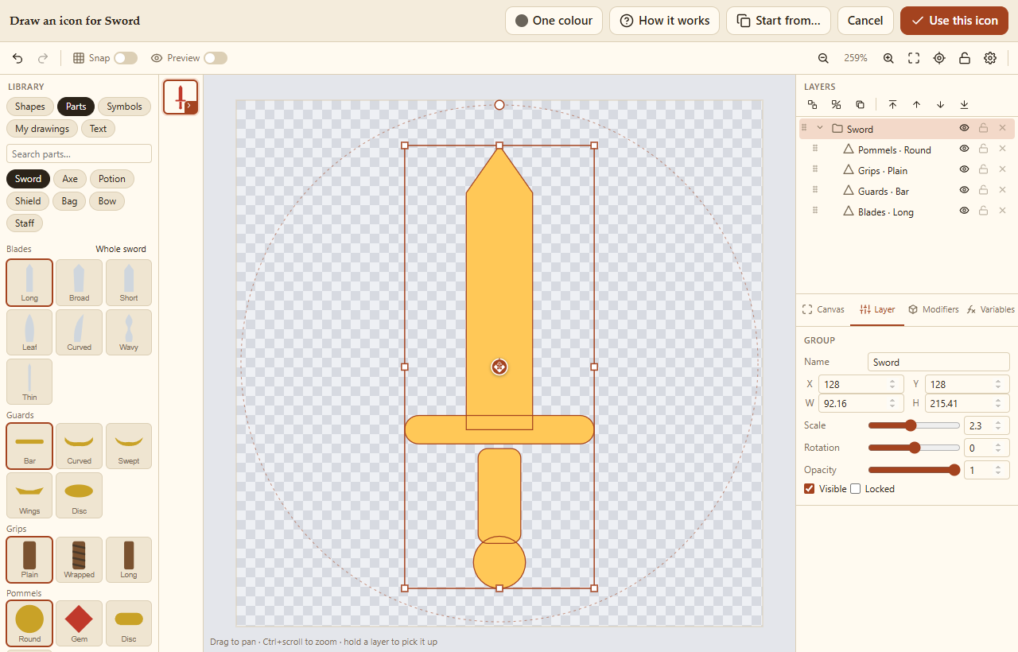Click the move layer to top icon
Image resolution: width=1018 pixels, height=652 pixels.
pos(892,104)
